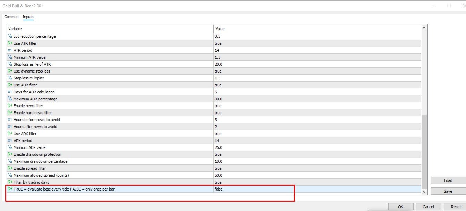Switch to the Common tab
Screen dimensions: 466x211
(11, 17)
